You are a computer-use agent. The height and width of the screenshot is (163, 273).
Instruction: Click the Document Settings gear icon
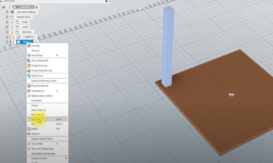pyautogui.click(x=12, y=12)
